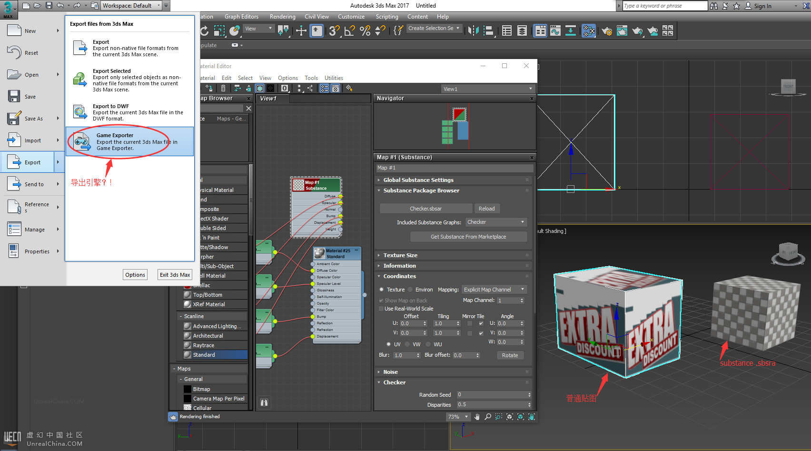Click Zoom magnifier in Material Editor footer
The image size is (811, 451).
point(488,417)
